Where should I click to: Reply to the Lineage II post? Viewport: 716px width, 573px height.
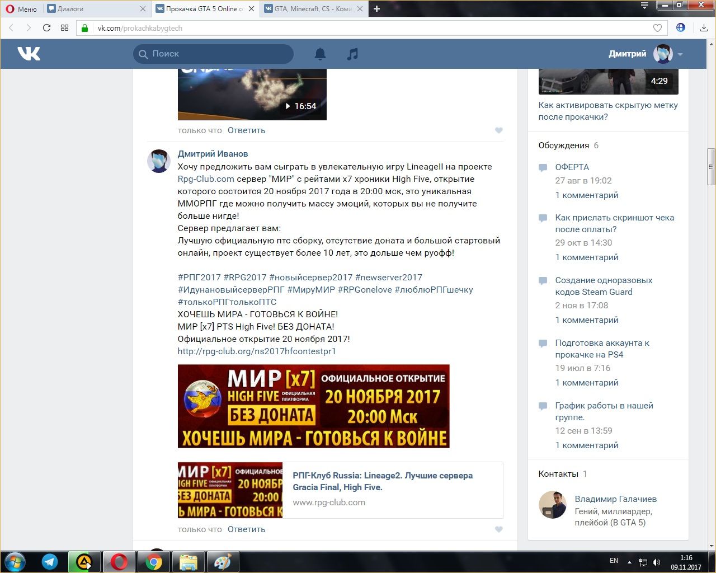pyautogui.click(x=246, y=529)
